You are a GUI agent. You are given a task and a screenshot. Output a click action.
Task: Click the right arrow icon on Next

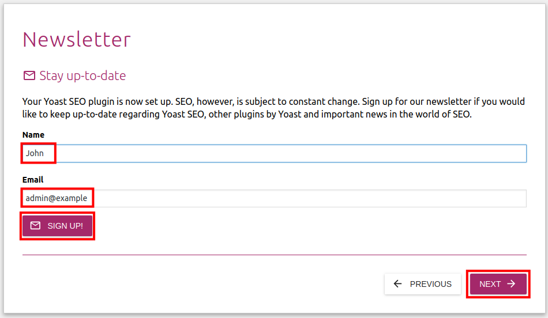[x=511, y=284]
